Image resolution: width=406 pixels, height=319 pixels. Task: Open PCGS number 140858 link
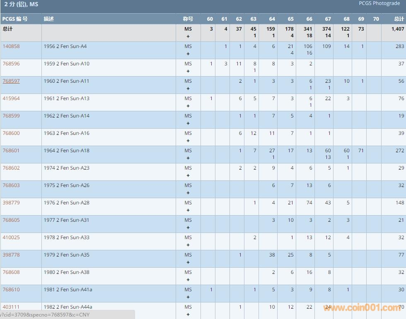click(x=11, y=46)
